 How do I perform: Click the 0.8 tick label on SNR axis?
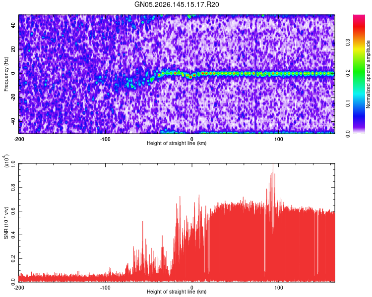pyautogui.click(x=13, y=188)
